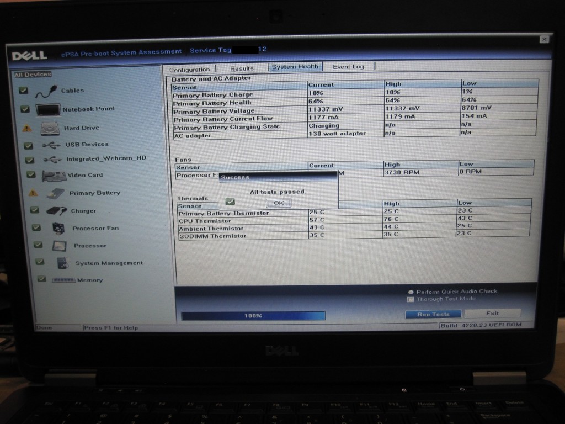Click the Exit button

click(492, 314)
